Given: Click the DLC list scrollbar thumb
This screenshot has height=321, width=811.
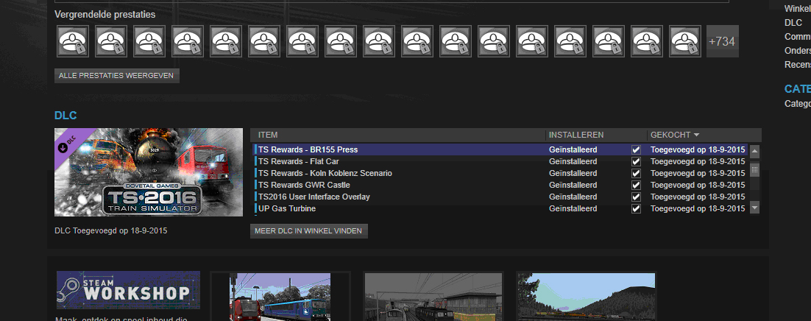Looking at the screenshot, I should coord(754,169).
